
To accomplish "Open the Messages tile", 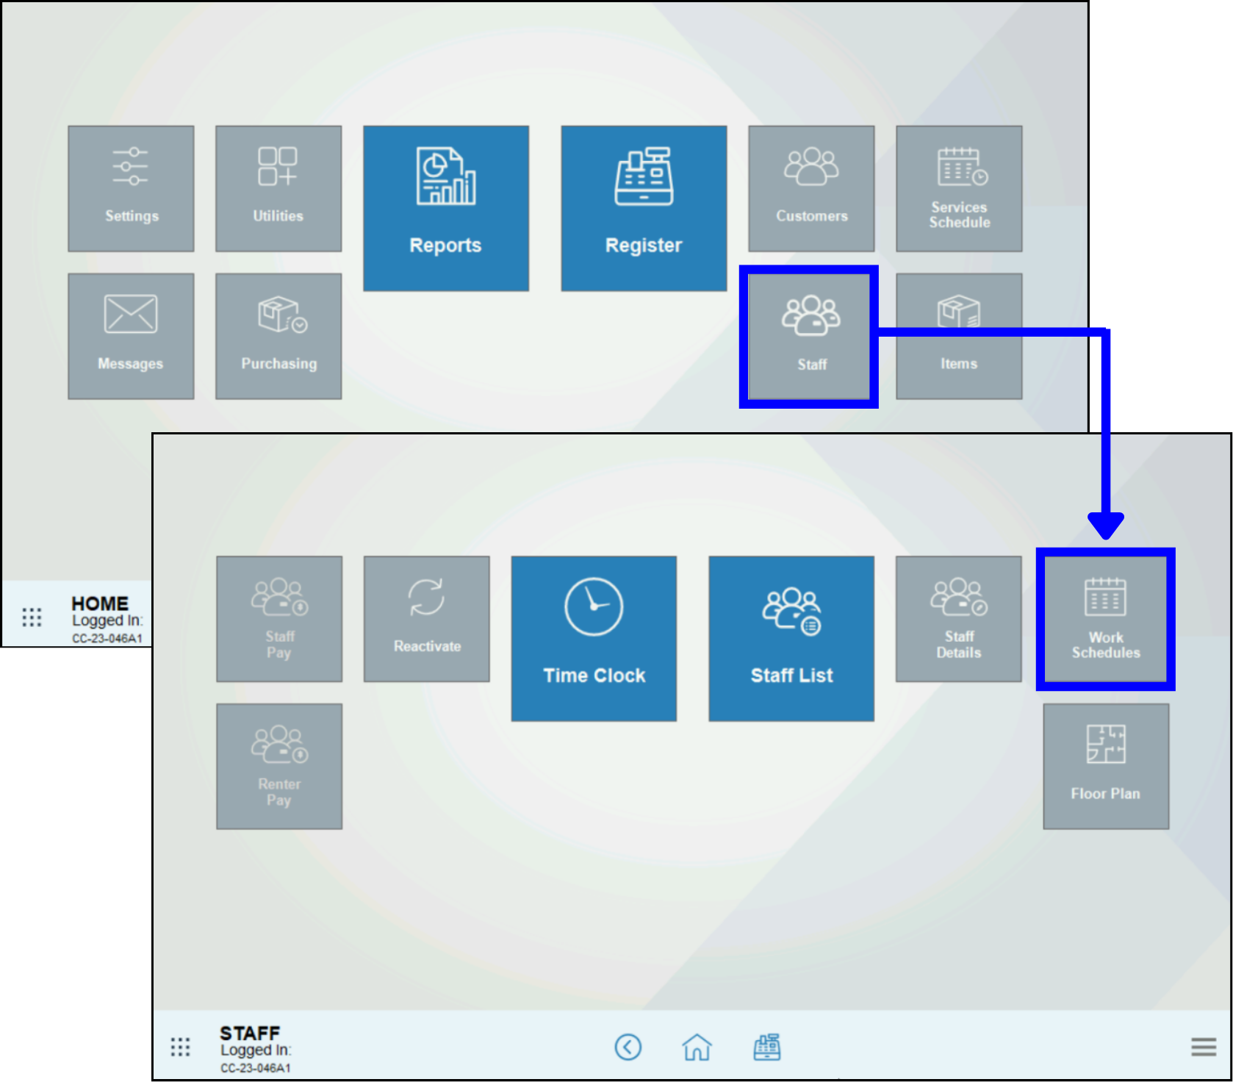I will 131,337.
